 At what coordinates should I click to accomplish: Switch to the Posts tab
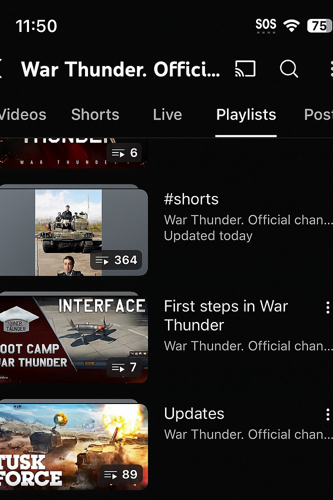point(318,114)
